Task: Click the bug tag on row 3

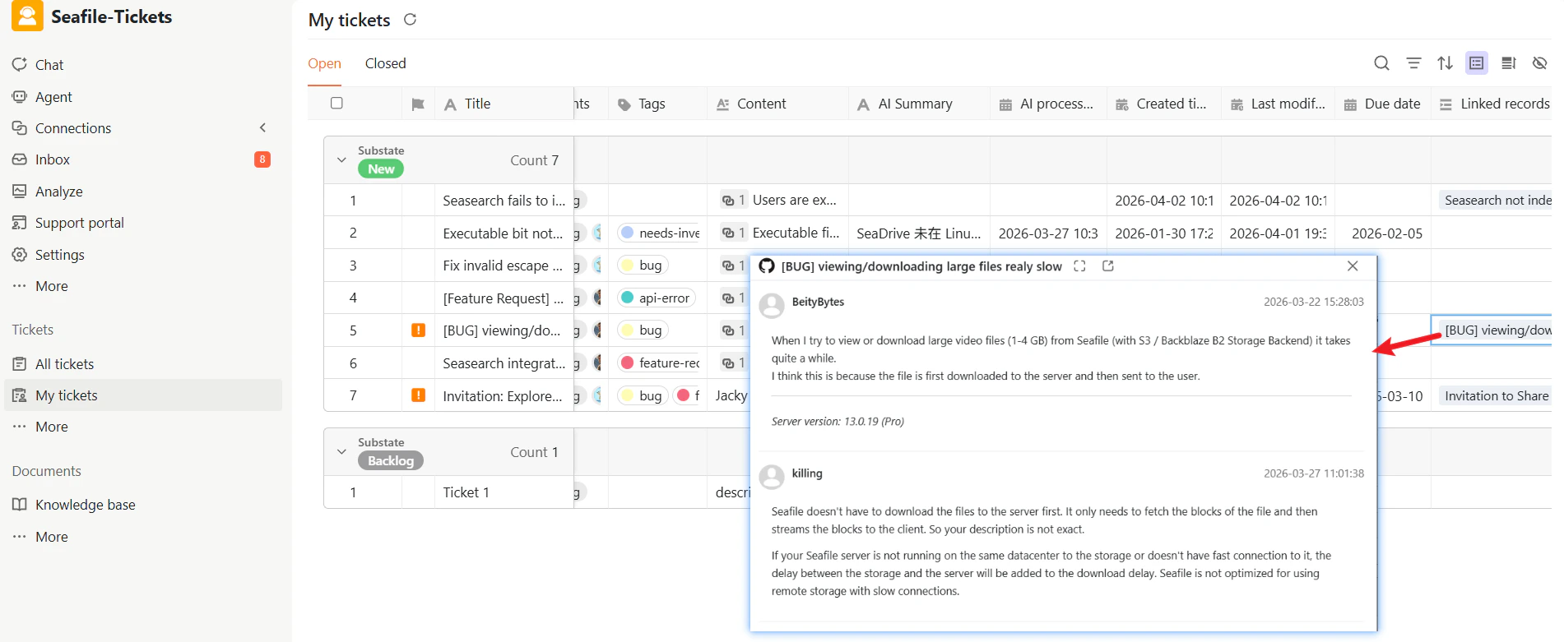Action: 642,266
